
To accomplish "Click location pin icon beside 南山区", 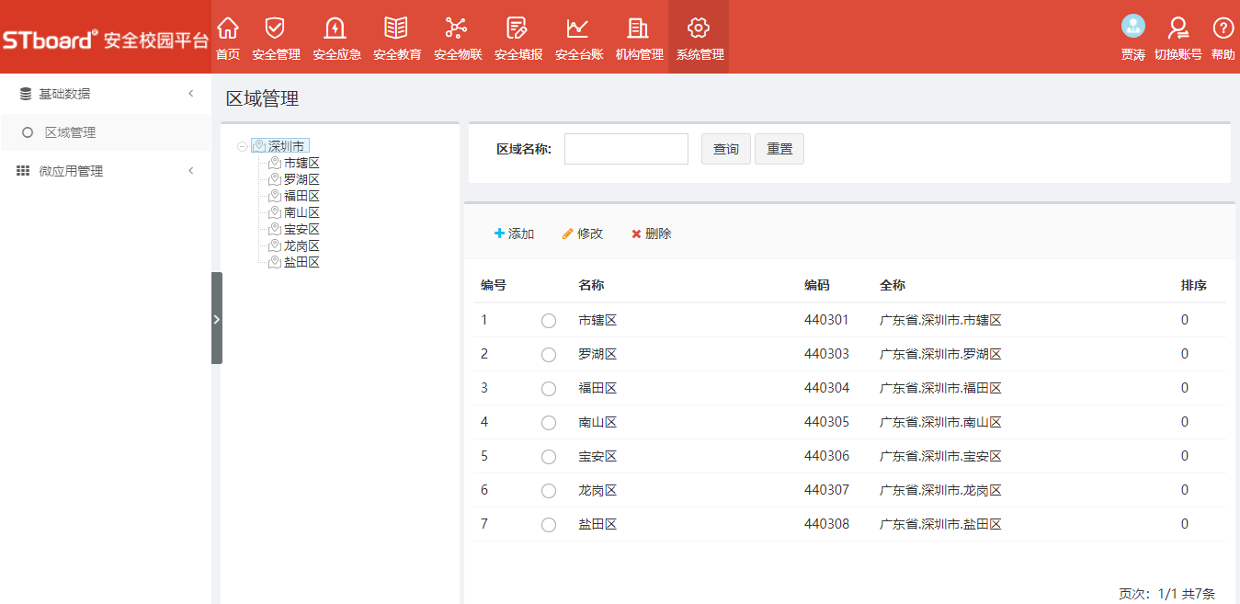I will [x=274, y=212].
